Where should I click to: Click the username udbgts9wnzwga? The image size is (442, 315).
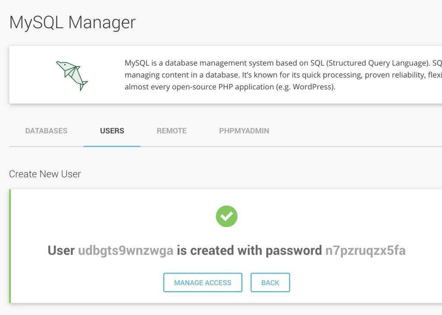coord(126,250)
